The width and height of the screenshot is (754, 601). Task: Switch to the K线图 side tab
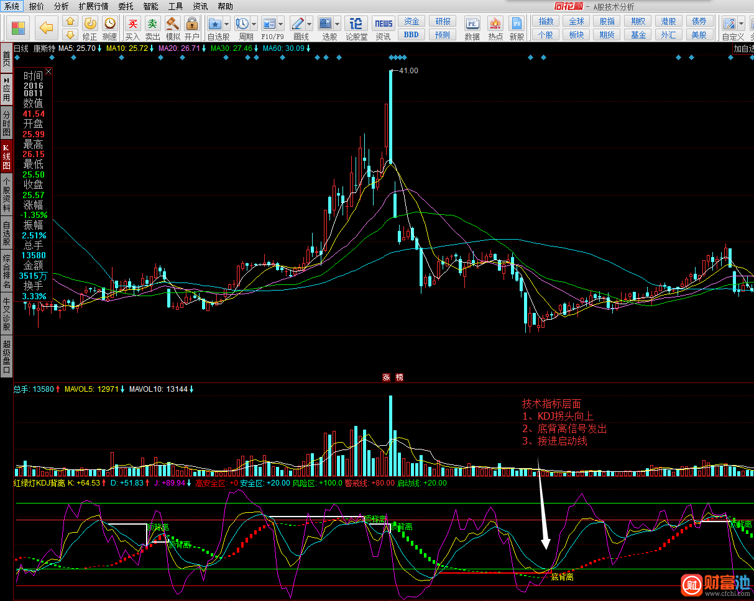point(6,157)
